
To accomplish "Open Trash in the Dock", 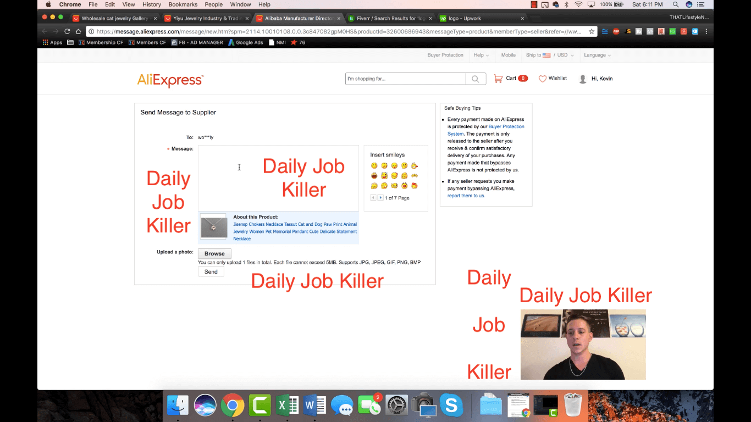I will coord(573,406).
